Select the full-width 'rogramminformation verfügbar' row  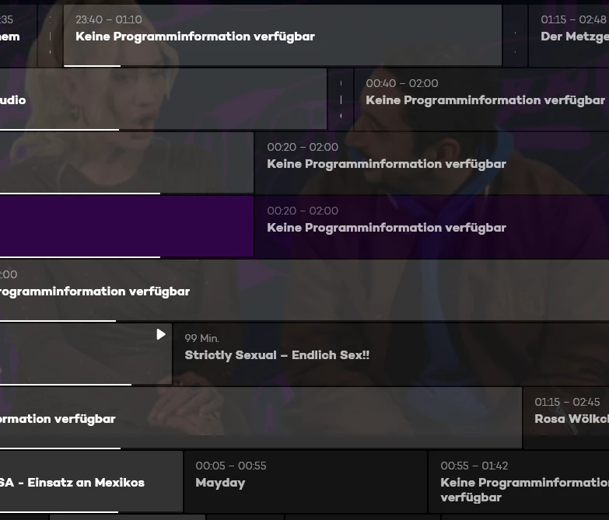tap(304, 290)
